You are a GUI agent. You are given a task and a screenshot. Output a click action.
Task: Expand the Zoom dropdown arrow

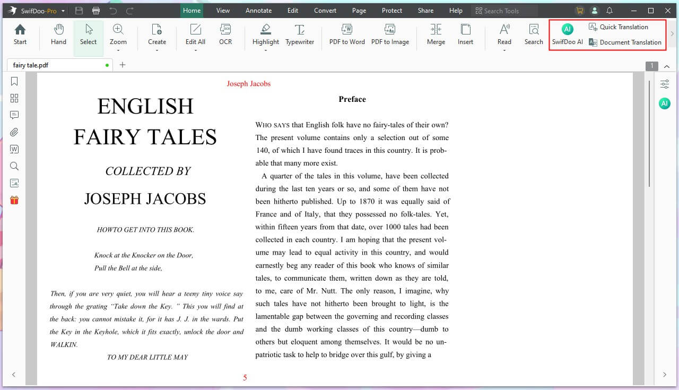(x=118, y=50)
